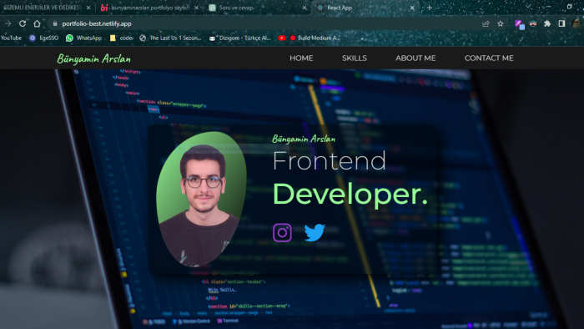Close the bunyaminarslan portfolyo tab
Screen dimensions: 584x329
196,8
